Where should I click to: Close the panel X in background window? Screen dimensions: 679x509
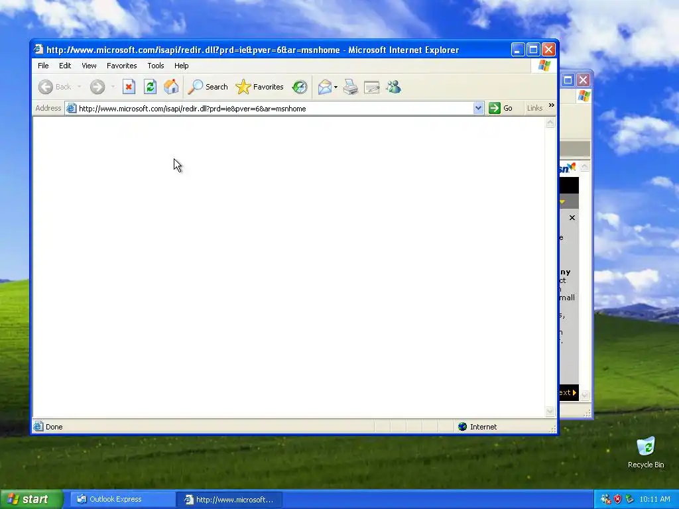(x=572, y=217)
